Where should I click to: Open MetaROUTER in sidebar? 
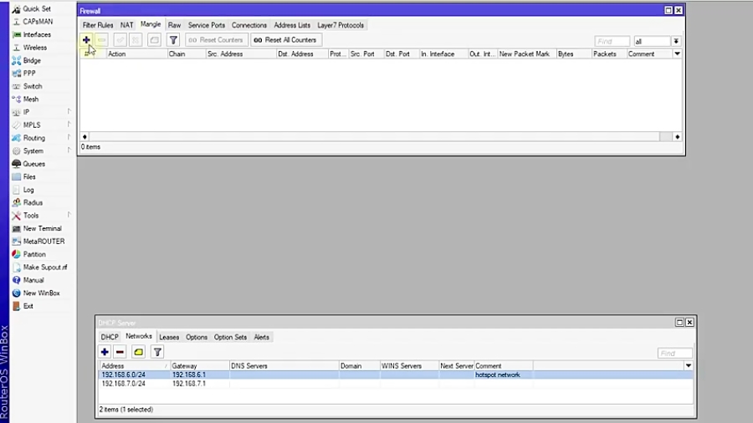click(44, 242)
